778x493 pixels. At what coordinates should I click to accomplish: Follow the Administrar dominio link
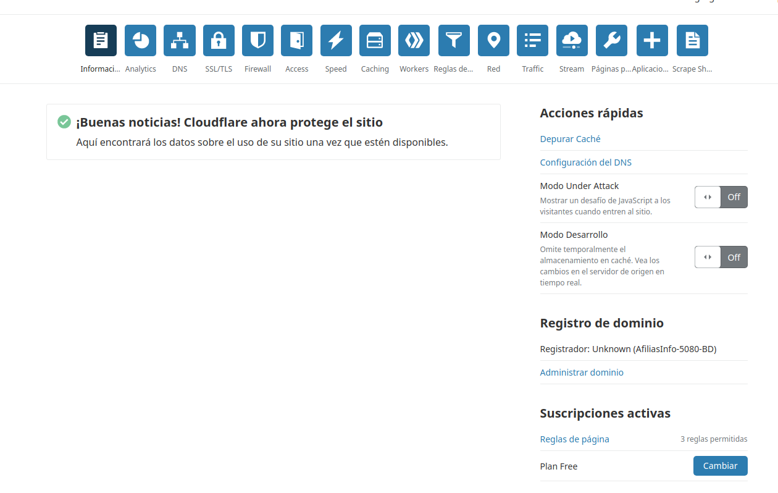point(581,373)
